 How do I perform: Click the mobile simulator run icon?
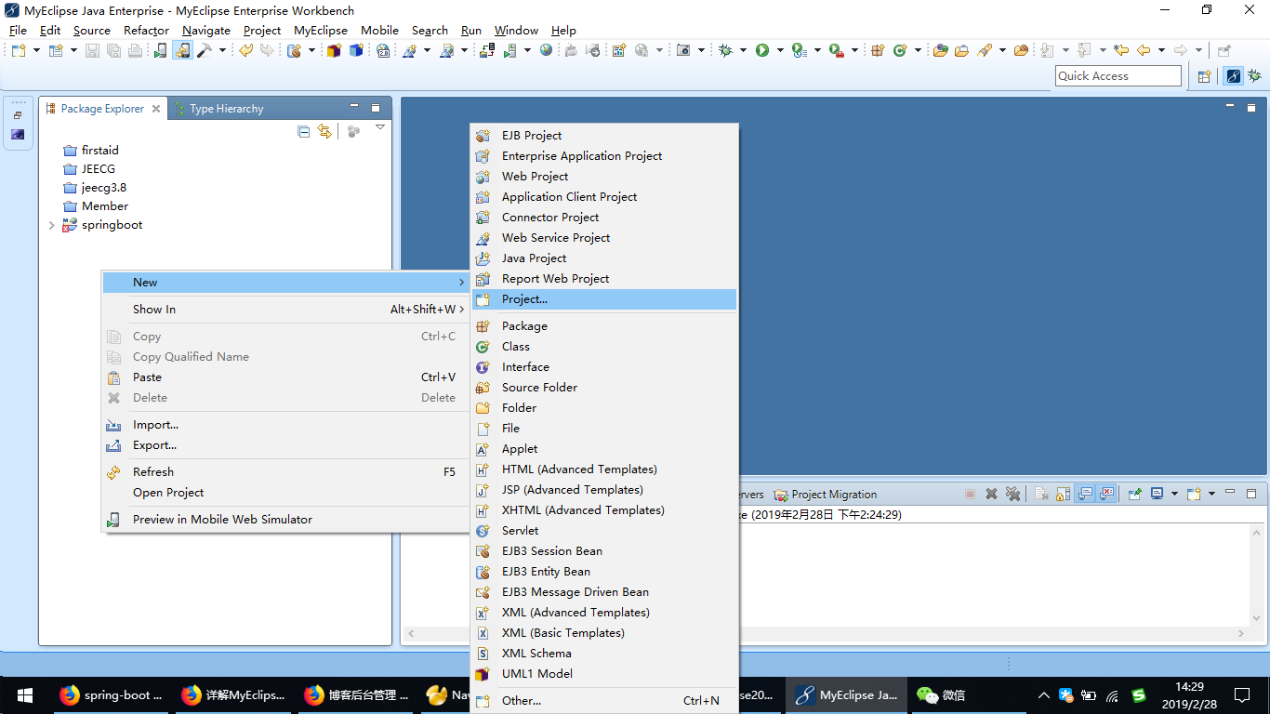[x=161, y=50]
